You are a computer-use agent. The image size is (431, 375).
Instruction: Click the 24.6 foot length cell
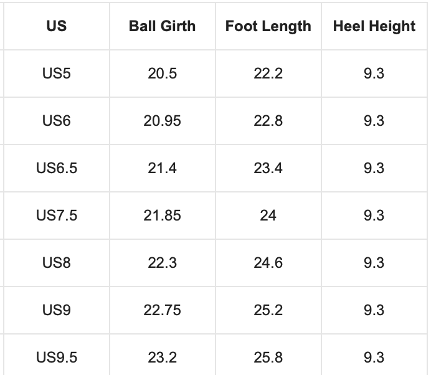click(x=268, y=263)
